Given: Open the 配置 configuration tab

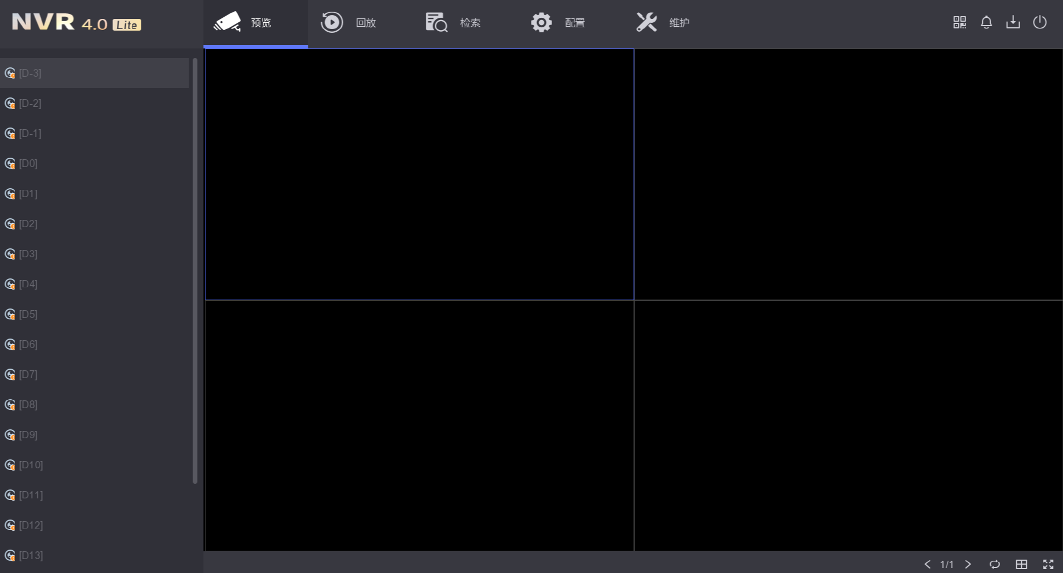Looking at the screenshot, I should 558,23.
